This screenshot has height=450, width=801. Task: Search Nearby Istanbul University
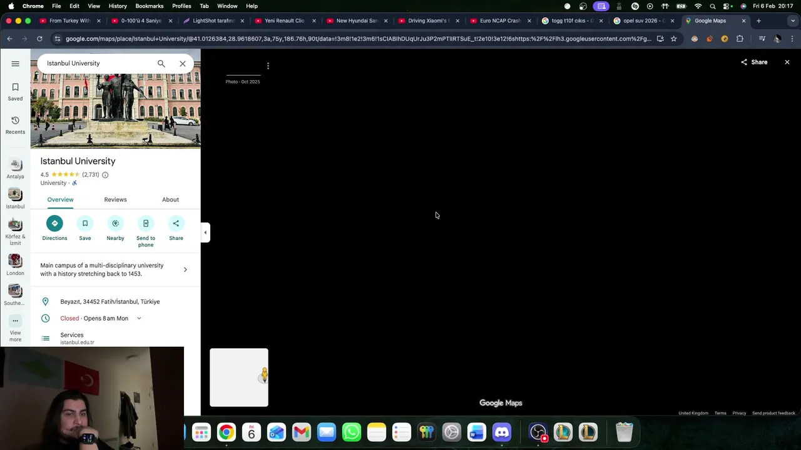115,228
